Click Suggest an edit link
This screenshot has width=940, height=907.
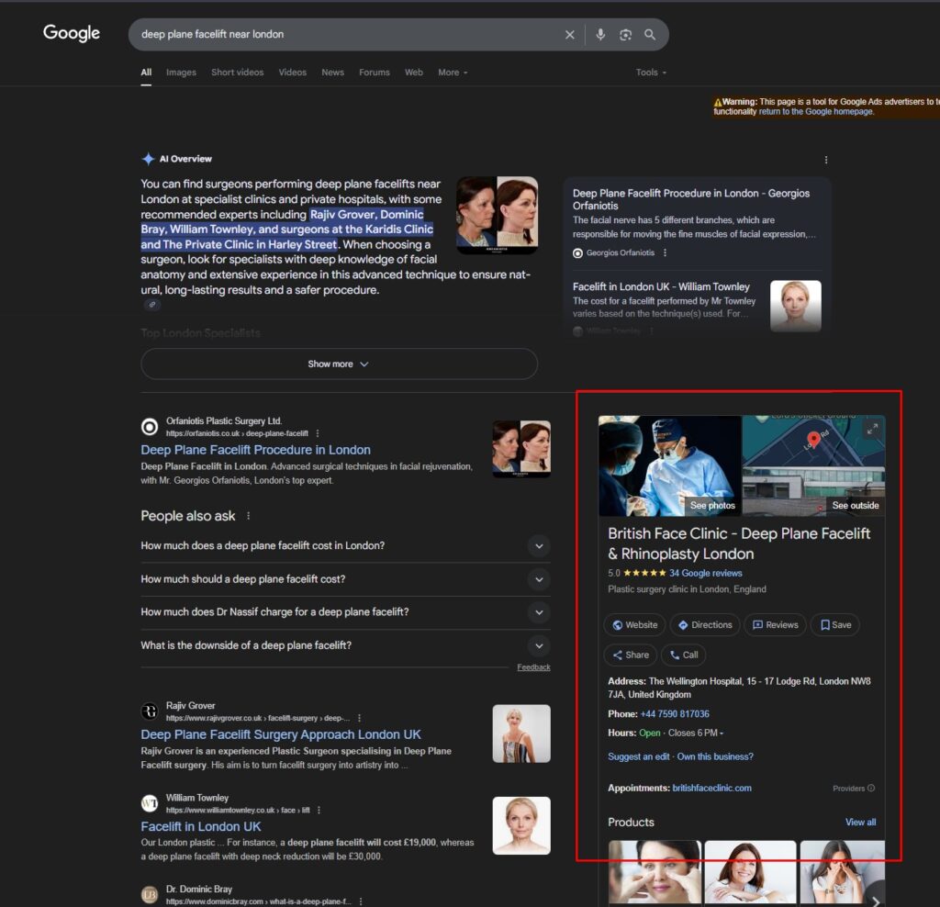click(639, 756)
